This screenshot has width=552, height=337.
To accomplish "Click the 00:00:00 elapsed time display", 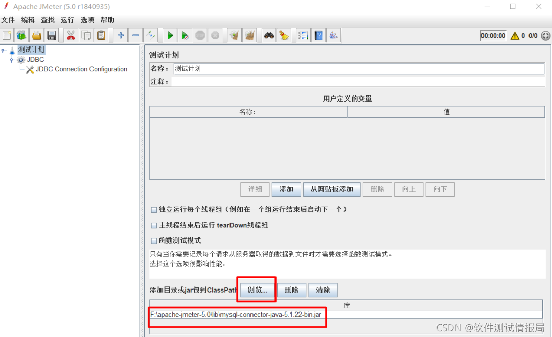I will (x=493, y=36).
